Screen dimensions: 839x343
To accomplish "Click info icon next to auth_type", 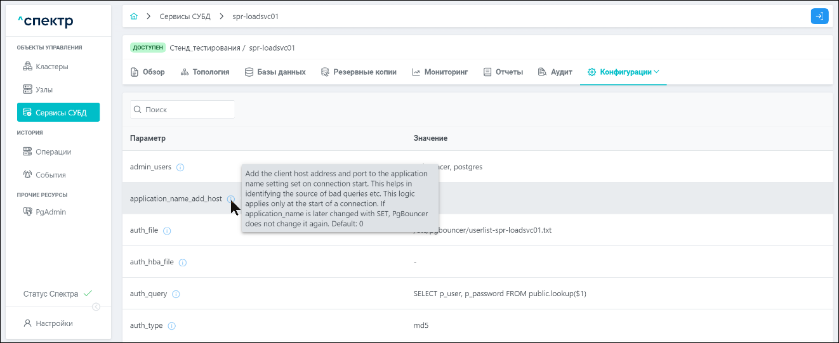I will pyautogui.click(x=171, y=326).
